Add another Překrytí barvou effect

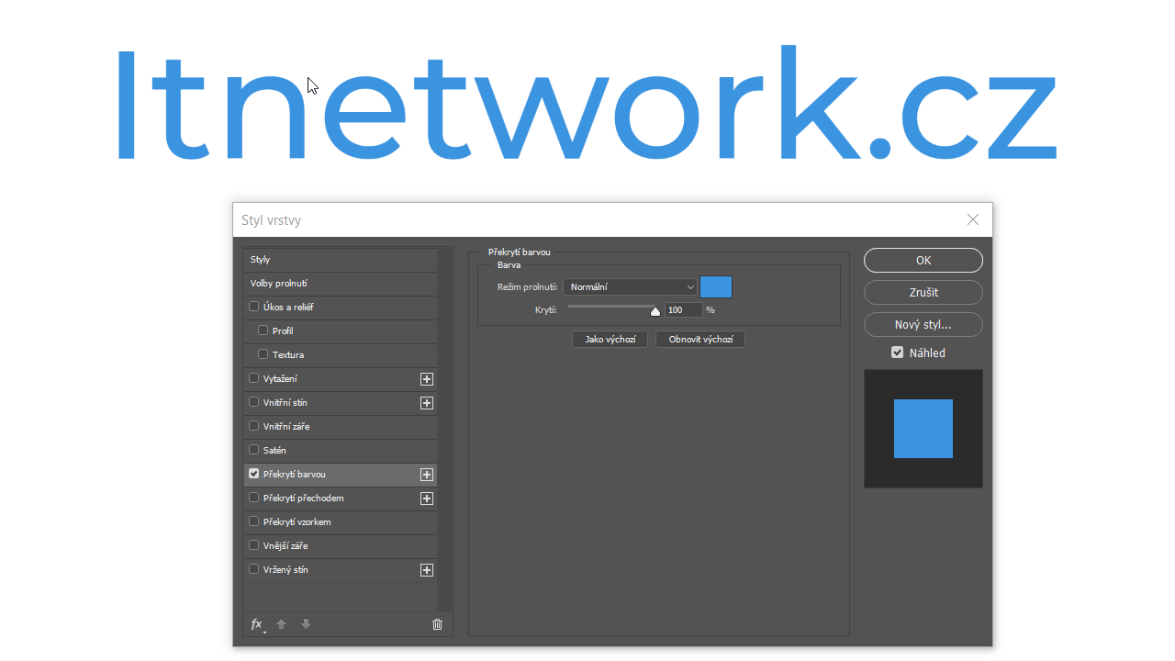(x=426, y=475)
